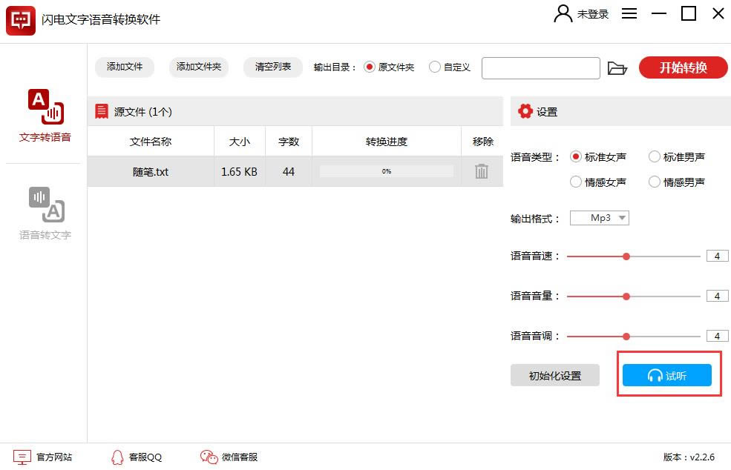Click the 语音音量 value box
This screenshot has width=731, height=470.
coord(718,296)
